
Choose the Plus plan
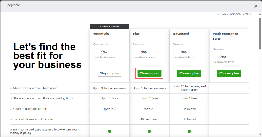click(149, 73)
